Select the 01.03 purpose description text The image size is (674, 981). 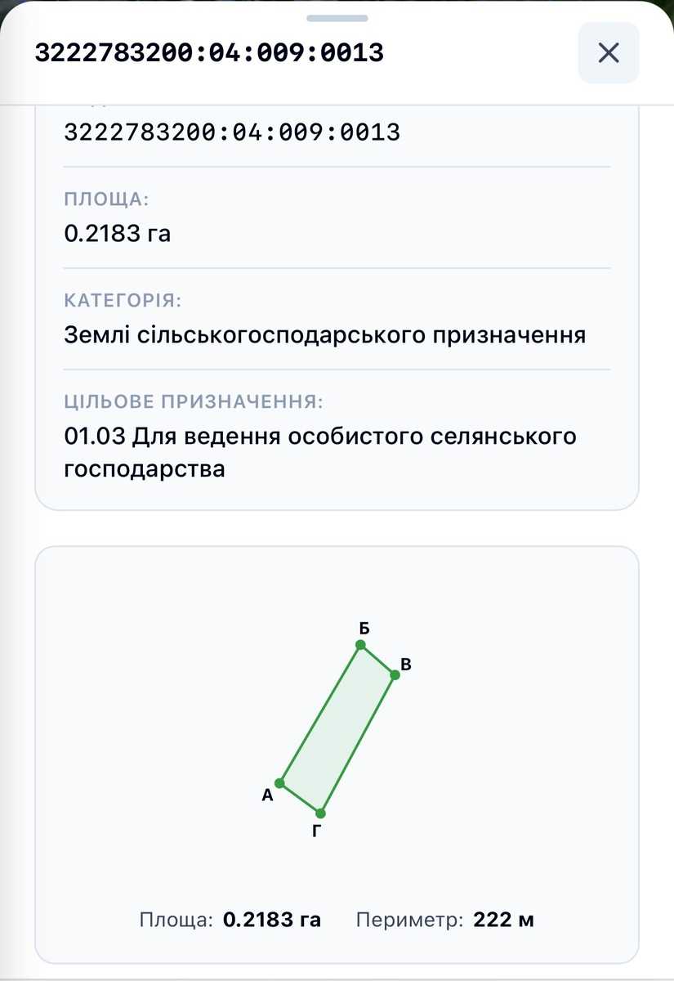pyautogui.click(x=320, y=453)
